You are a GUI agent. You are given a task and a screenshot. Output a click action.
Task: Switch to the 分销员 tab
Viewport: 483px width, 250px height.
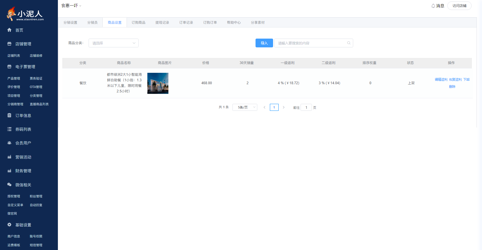92,23
